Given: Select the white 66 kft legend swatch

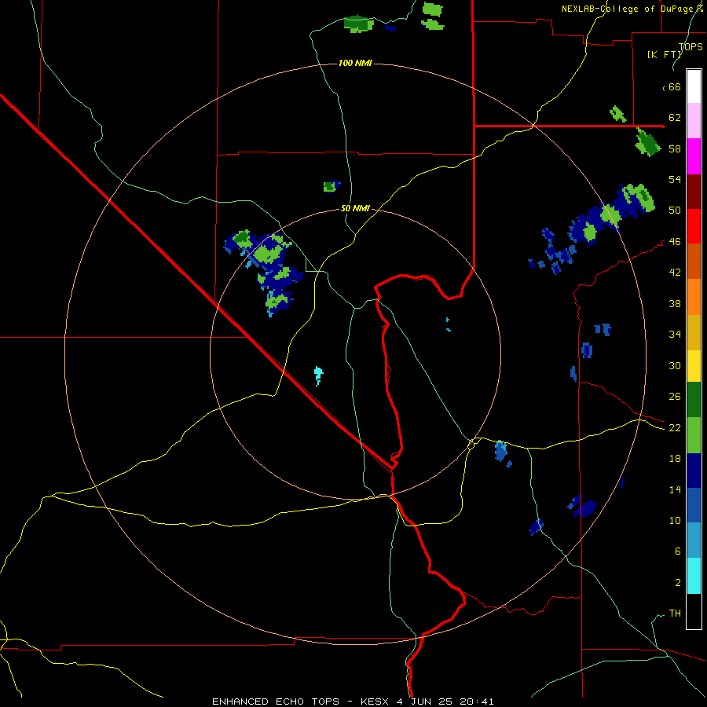Looking at the screenshot, I should 694,86.
